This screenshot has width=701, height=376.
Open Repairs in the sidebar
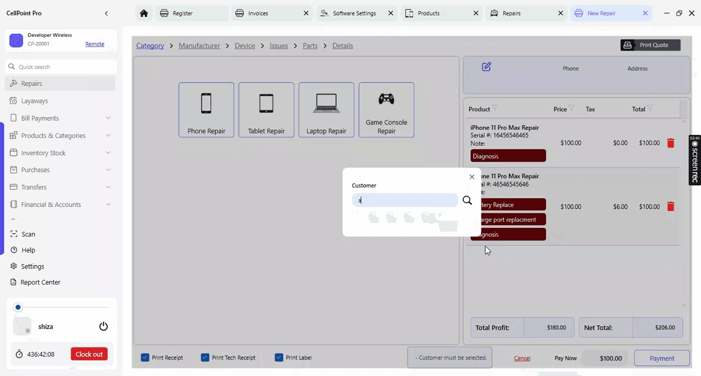(60, 84)
